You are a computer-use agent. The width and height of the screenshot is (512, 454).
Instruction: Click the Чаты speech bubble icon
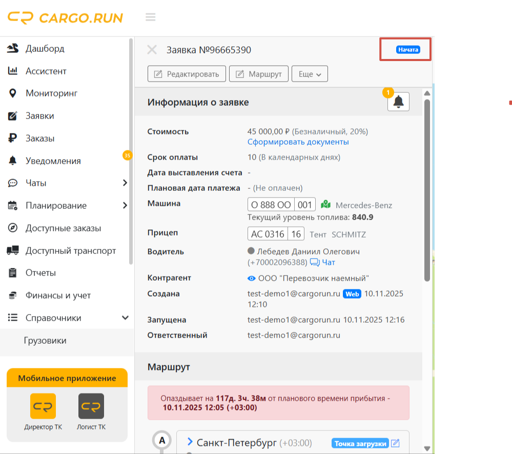13,183
